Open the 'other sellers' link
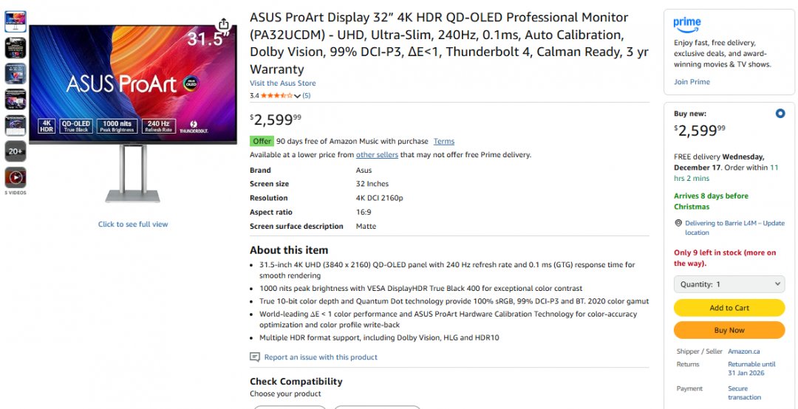 pos(377,155)
